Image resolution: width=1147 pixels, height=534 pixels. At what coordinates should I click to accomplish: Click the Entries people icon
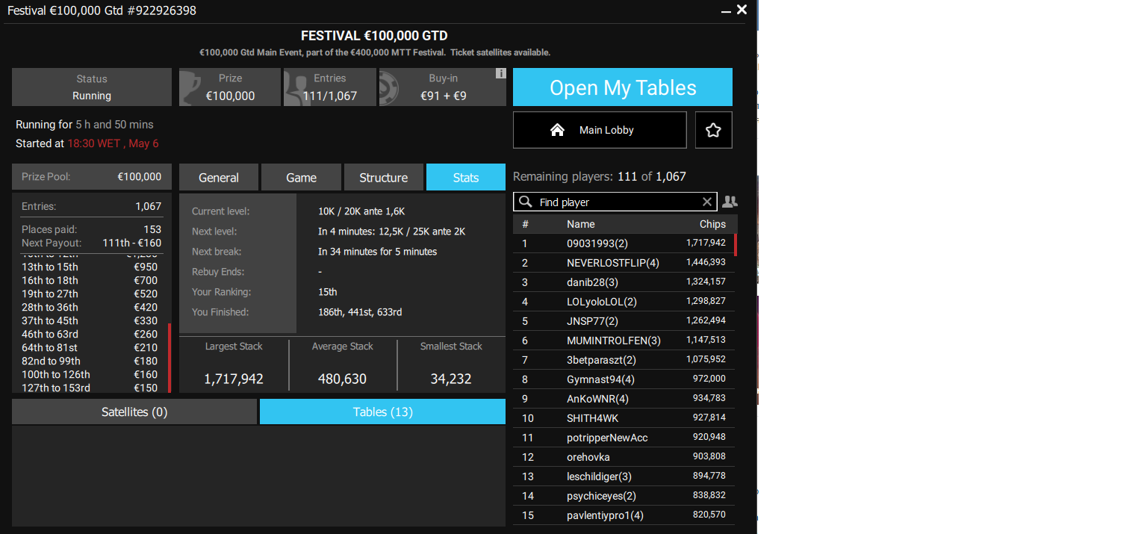296,87
